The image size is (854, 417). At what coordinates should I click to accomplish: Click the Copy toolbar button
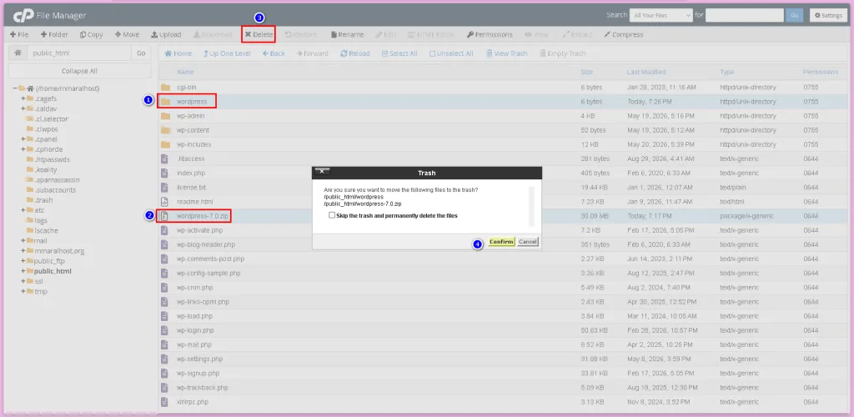(91, 34)
